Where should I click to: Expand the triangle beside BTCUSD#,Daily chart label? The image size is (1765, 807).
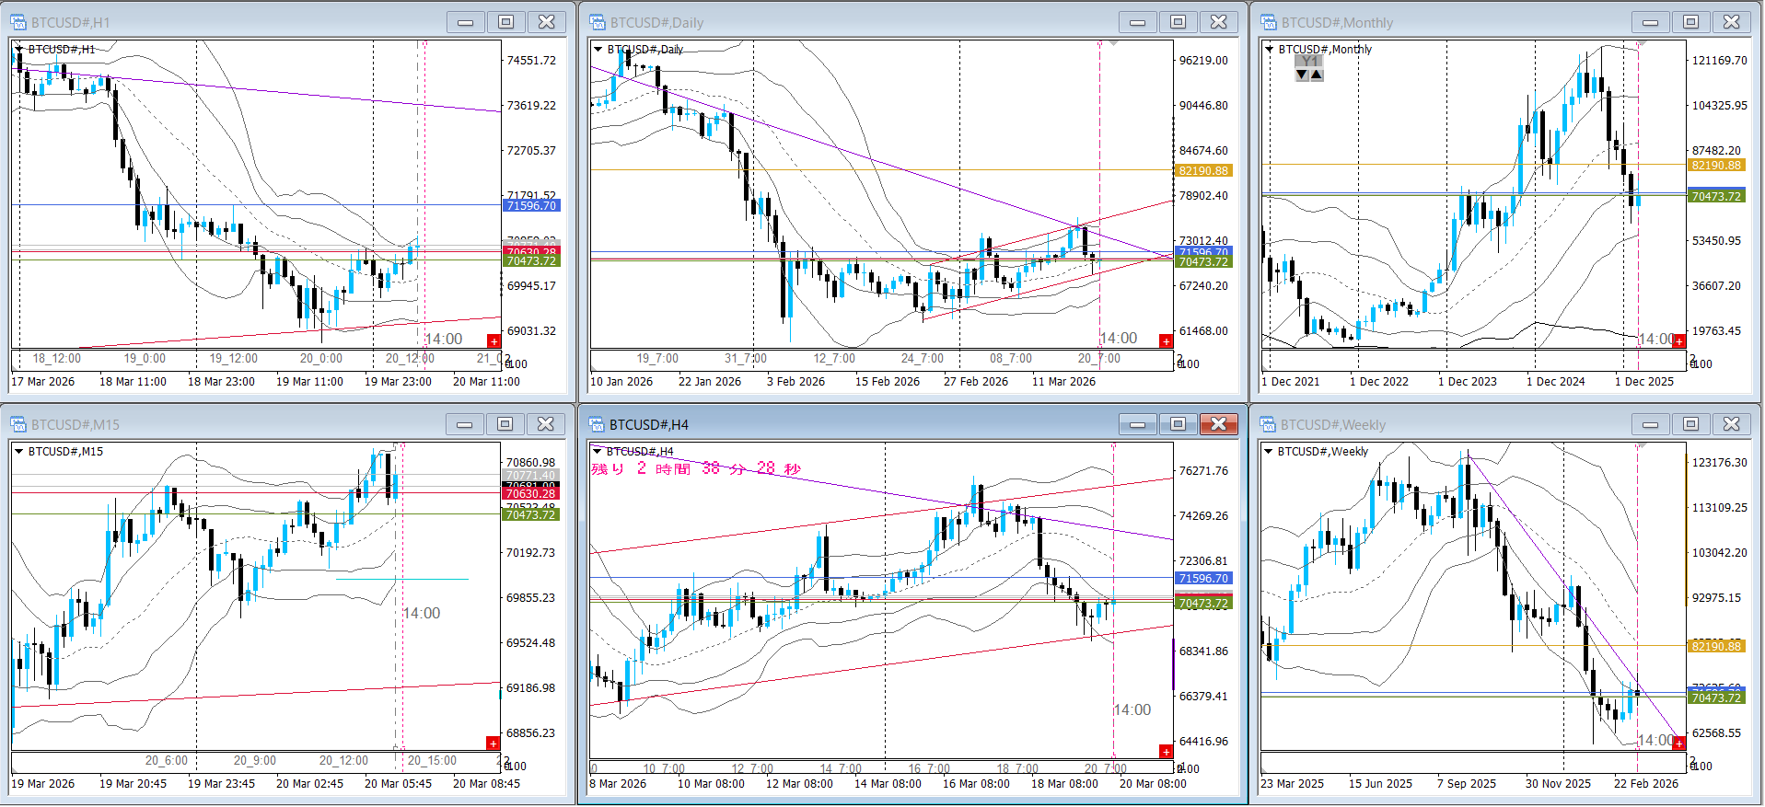pos(598,50)
